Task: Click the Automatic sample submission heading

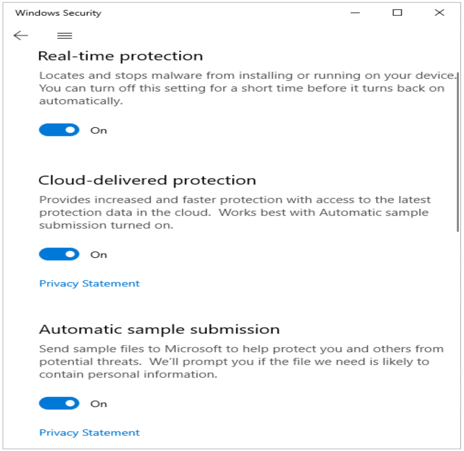Action: 159,329
